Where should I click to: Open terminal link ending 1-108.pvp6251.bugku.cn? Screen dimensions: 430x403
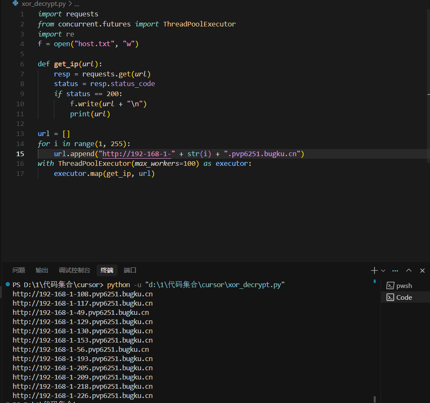pyautogui.click(x=83, y=294)
